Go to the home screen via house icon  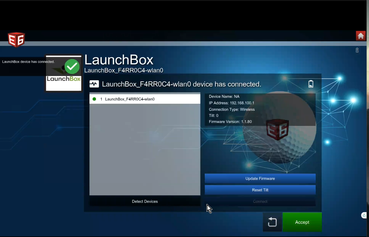pyautogui.click(x=361, y=36)
